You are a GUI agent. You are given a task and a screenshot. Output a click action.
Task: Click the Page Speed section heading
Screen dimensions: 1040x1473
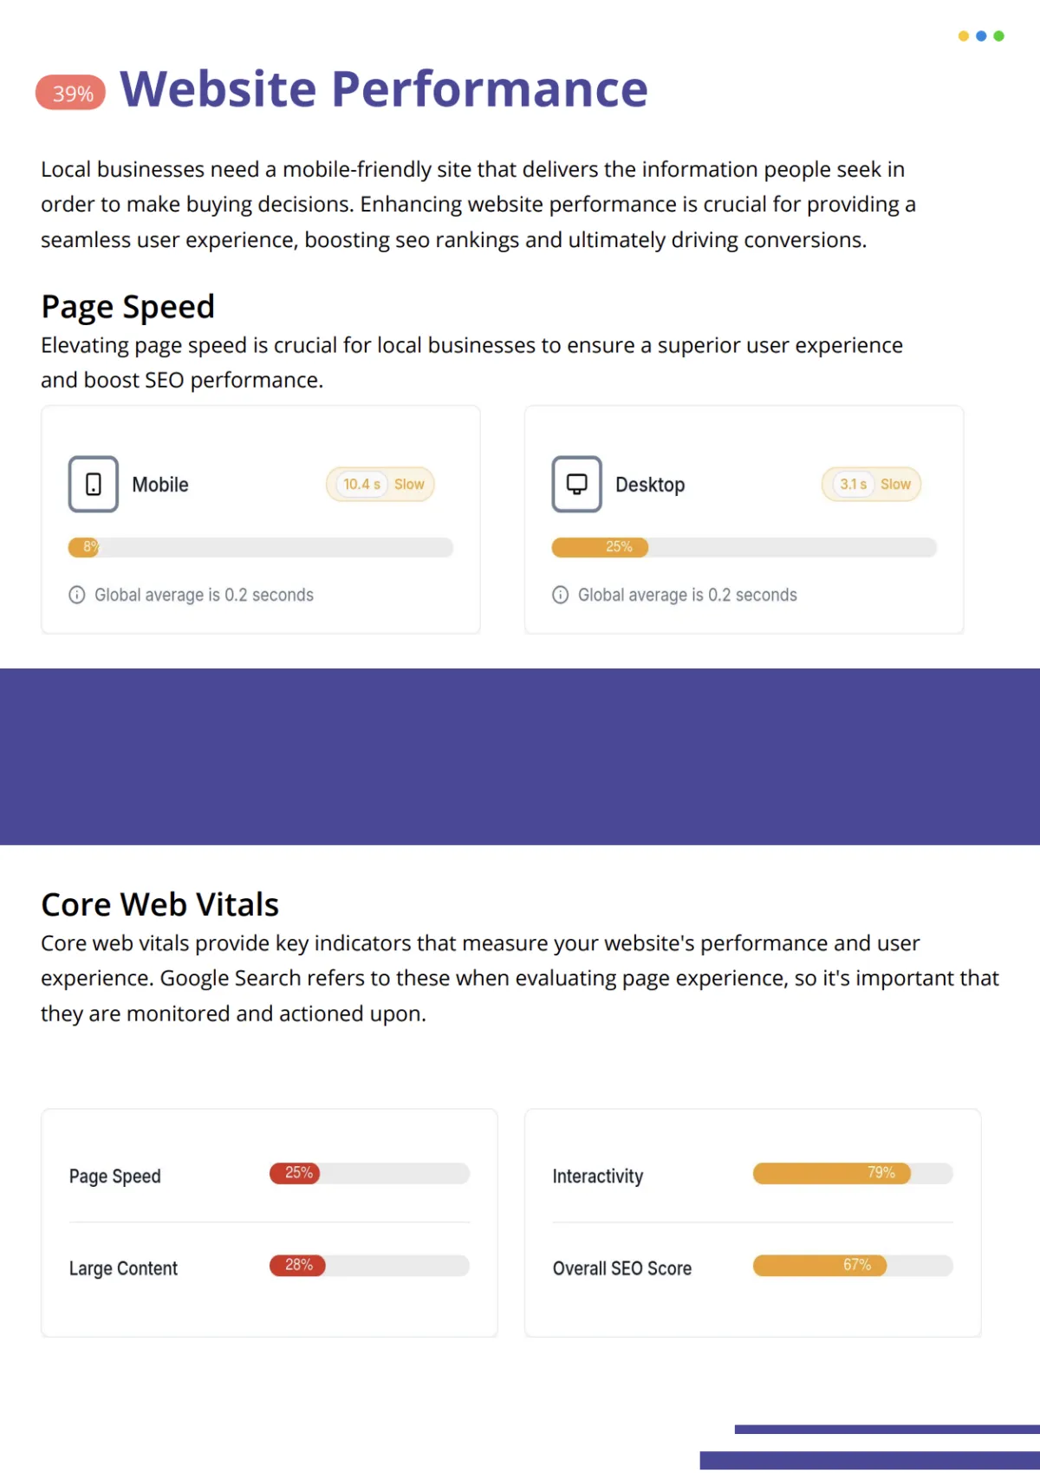(128, 307)
